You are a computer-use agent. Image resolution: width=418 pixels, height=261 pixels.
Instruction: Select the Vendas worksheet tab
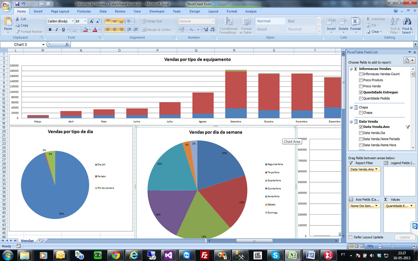(27, 241)
